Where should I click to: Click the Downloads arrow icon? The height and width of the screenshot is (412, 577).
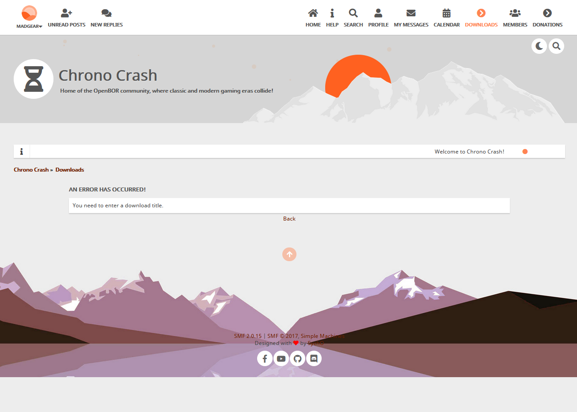[x=481, y=13]
